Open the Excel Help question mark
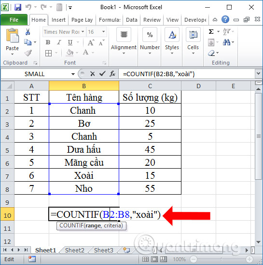This screenshot has height=265, width=263. pyautogui.click(x=225, y=20)
